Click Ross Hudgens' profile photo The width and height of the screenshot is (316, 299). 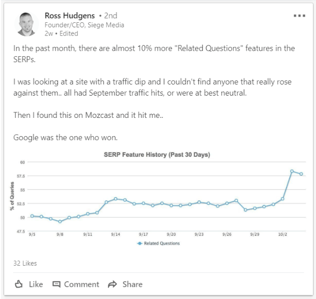click(x=27, y=24)
